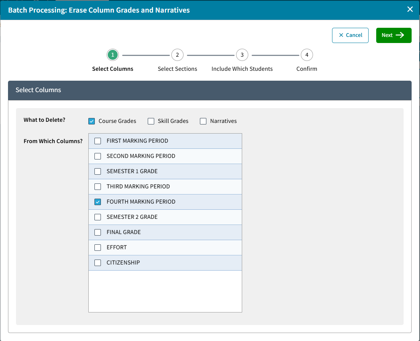Uncheck FOURTH MARKING PERIOD column

click(98, 202)
